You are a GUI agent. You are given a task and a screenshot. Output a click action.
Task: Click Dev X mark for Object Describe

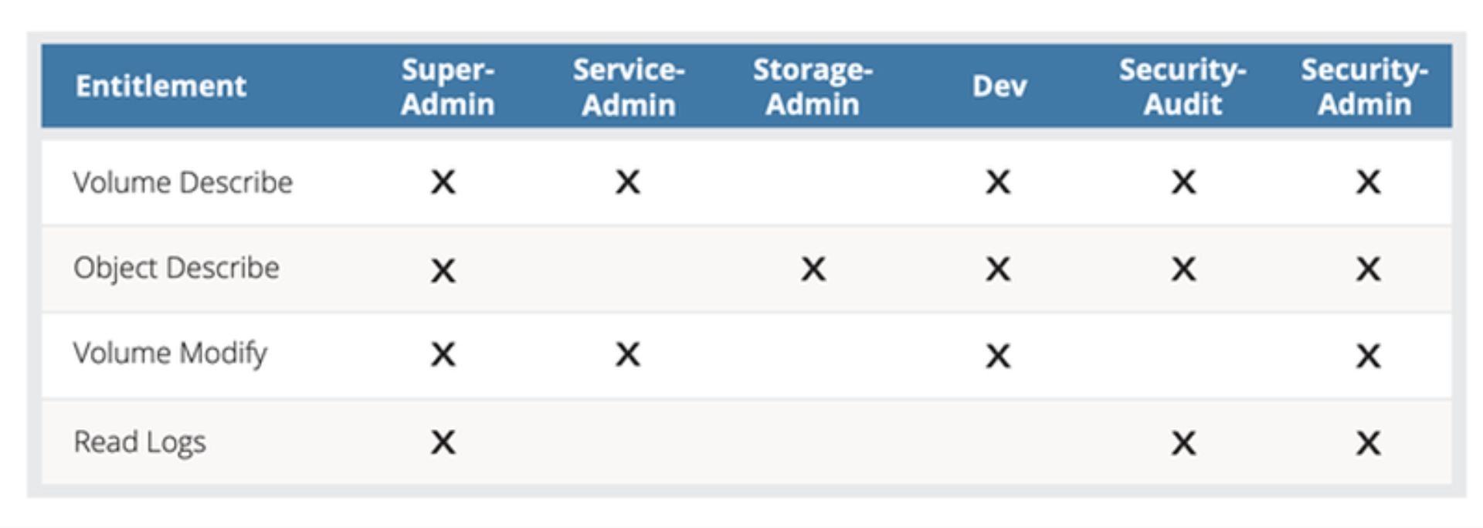[998, 269]
